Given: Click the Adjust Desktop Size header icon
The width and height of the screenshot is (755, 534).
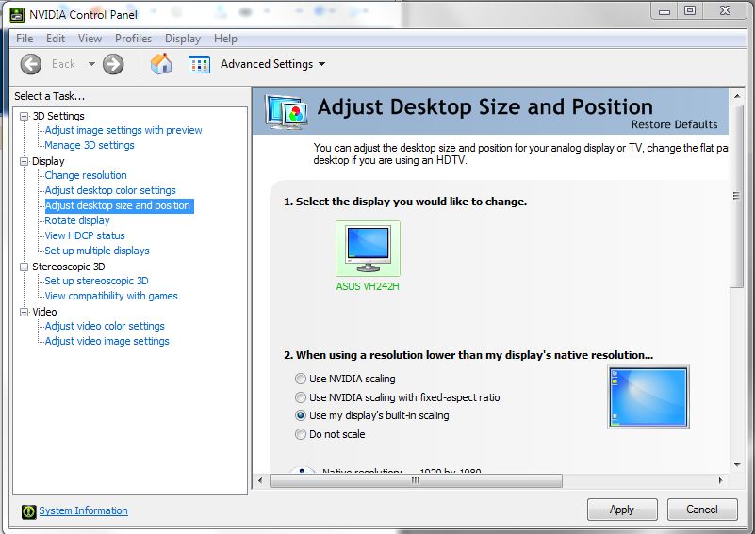Looking at the screenshot, I should (287, 112).
